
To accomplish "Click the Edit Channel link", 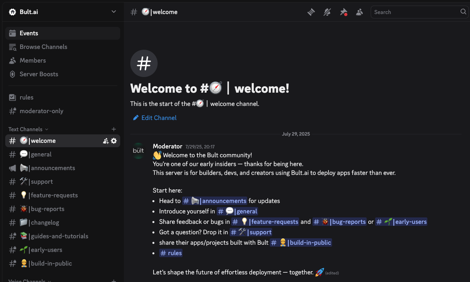I will click(155, 118).
